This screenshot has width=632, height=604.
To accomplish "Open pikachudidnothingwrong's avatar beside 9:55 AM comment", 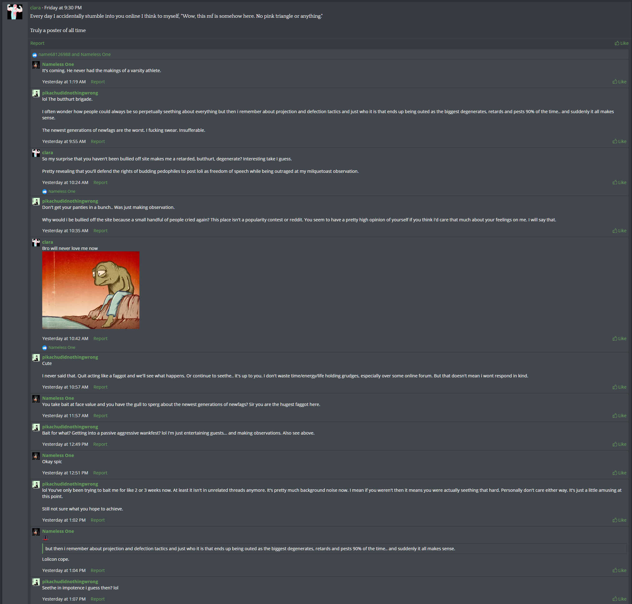I will tap(36, 93).
